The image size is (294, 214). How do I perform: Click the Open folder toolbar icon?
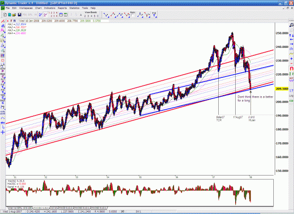tap(14, 15)
